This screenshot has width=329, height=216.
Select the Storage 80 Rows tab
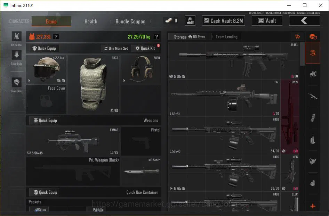click(x=190, y=37)
